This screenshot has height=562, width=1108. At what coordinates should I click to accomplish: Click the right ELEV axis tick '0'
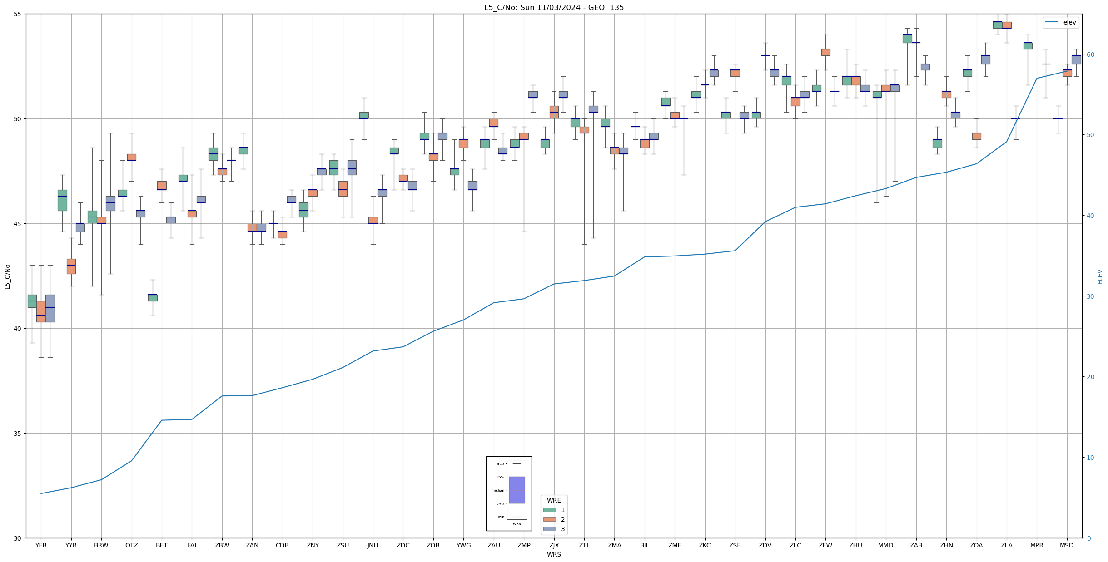coord(1088,538)
